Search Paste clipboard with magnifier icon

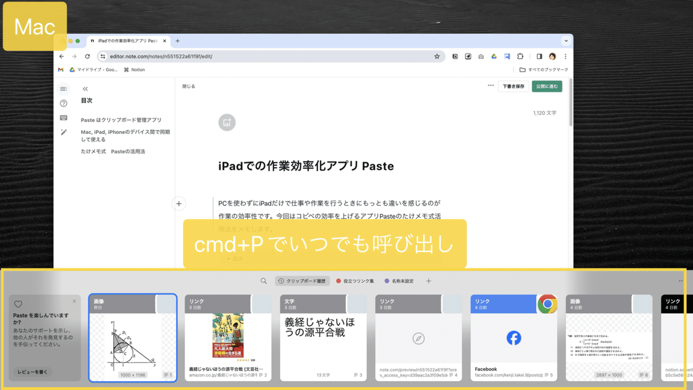[x=264, y=281]
